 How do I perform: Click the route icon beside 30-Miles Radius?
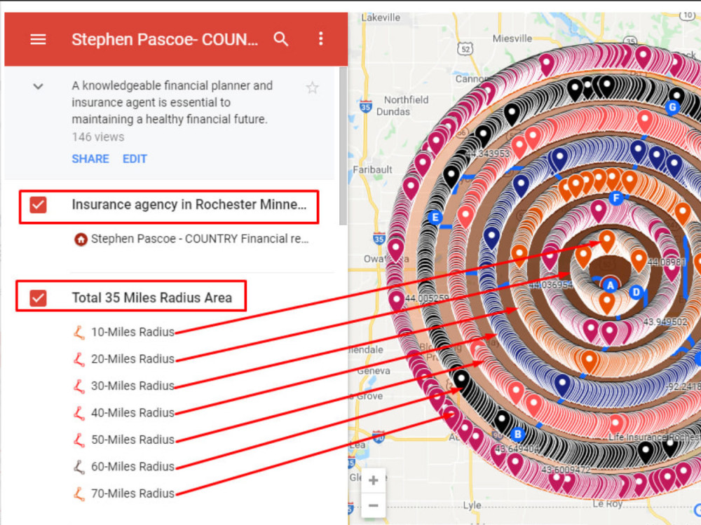click(x=79, y=386)
